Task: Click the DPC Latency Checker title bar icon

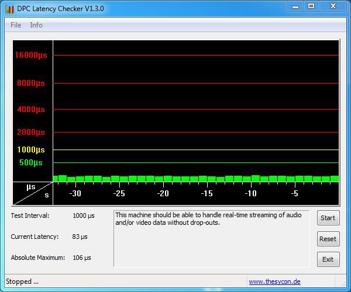Action: tap(9, 7)
